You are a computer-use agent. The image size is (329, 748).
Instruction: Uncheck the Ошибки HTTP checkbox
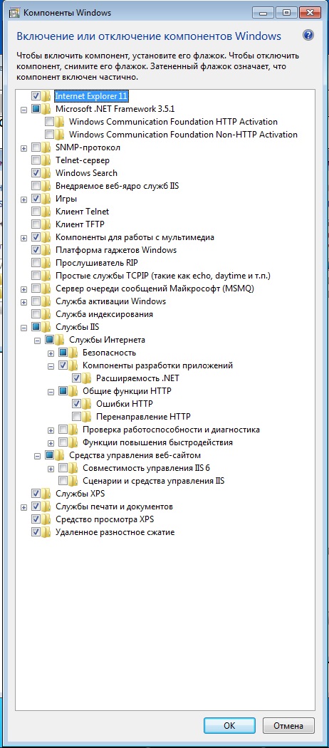pos(75,404)
